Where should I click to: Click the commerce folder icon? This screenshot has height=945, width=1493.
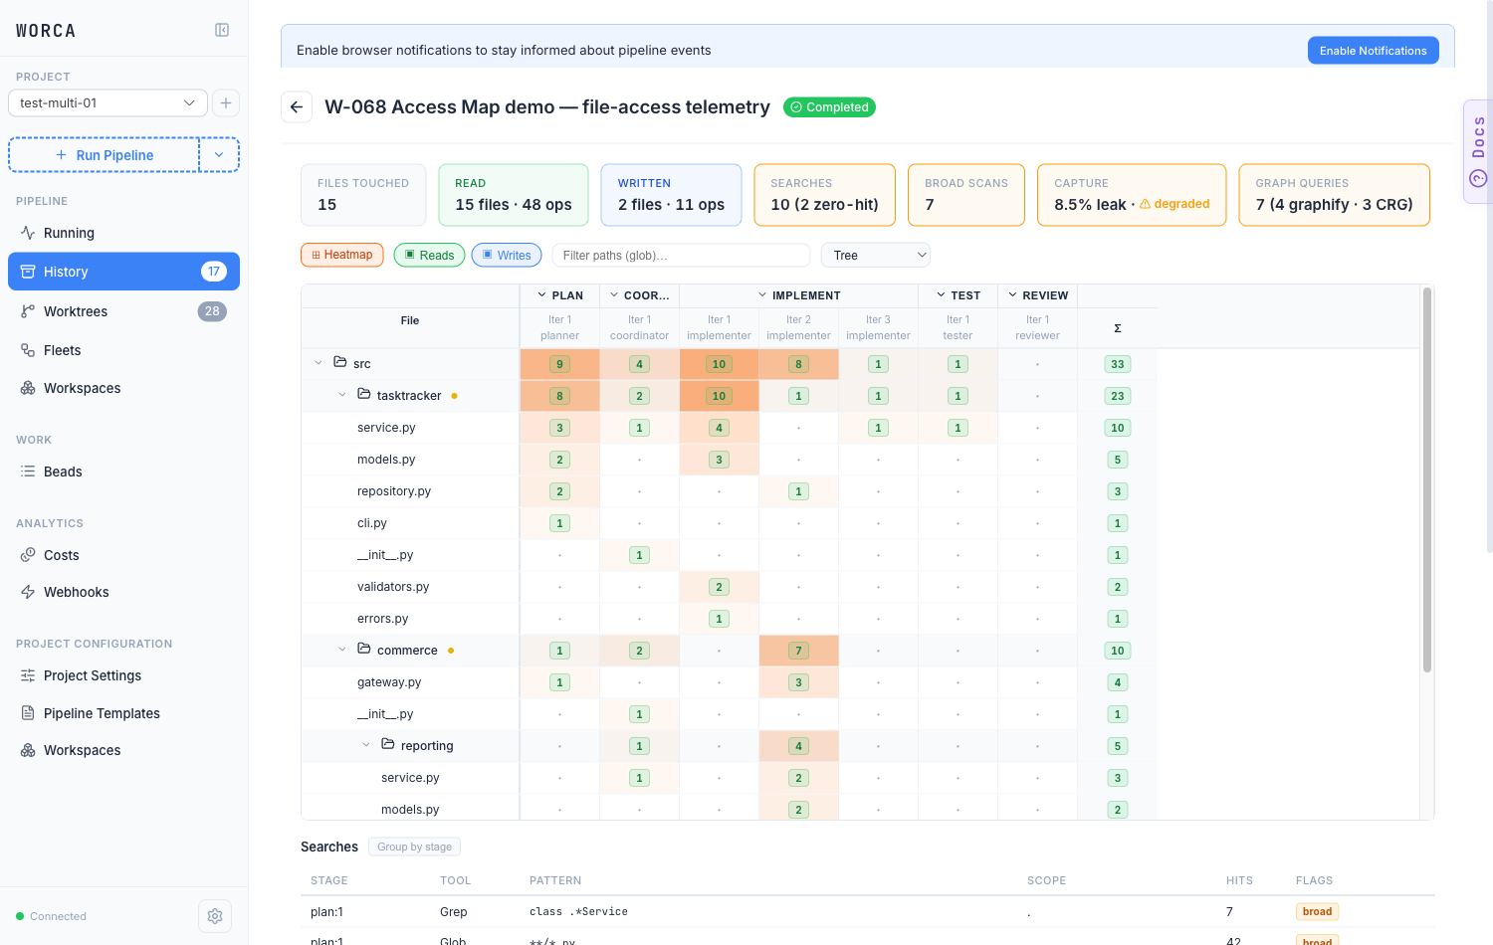click(x=364, y=649)
